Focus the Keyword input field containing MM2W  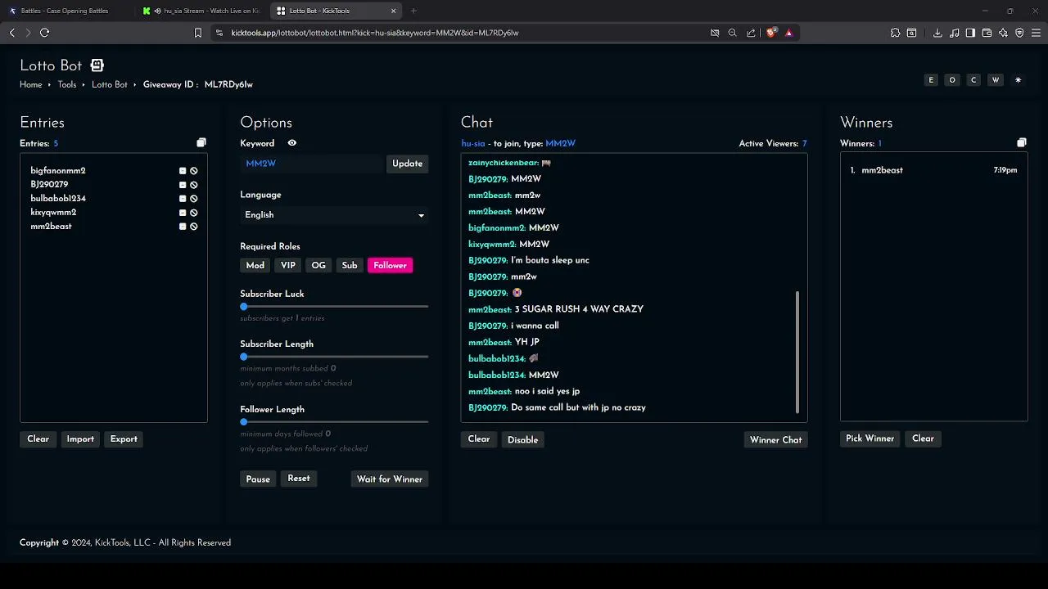click(x=312, y=164)
